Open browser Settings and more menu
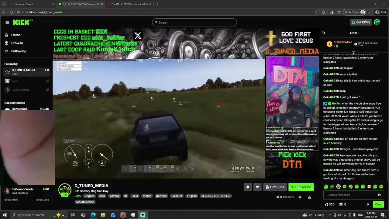This screenshot has width=389, height=219. pyautogui.click(x=370, y=12)
